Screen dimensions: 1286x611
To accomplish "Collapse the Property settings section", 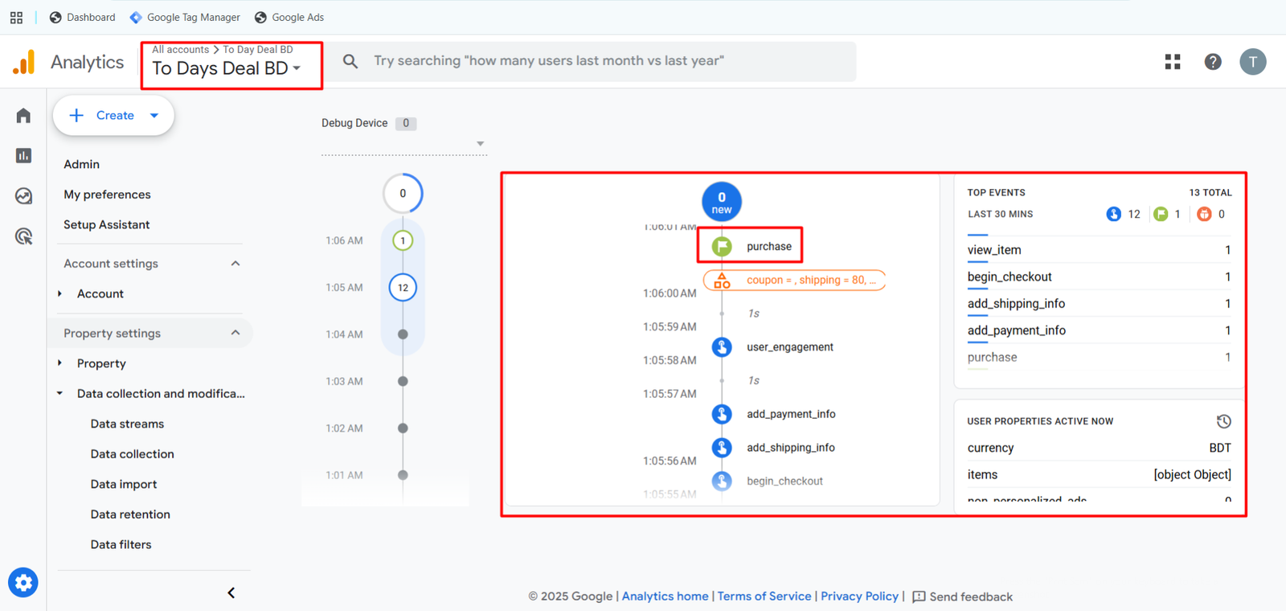I will (235, 333).
